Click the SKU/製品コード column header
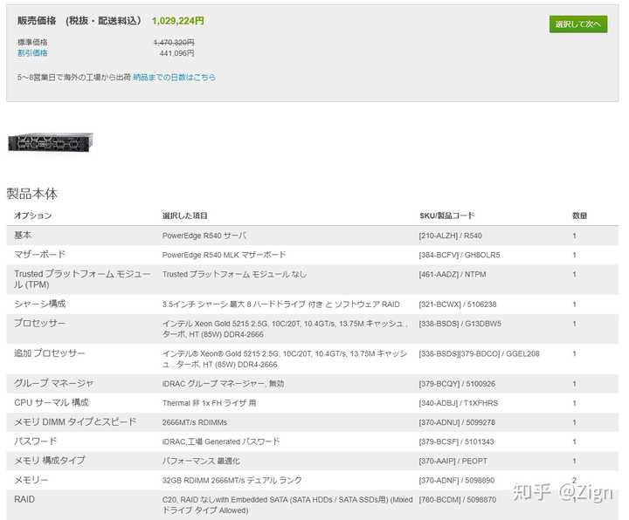 (x=447, y=216)
